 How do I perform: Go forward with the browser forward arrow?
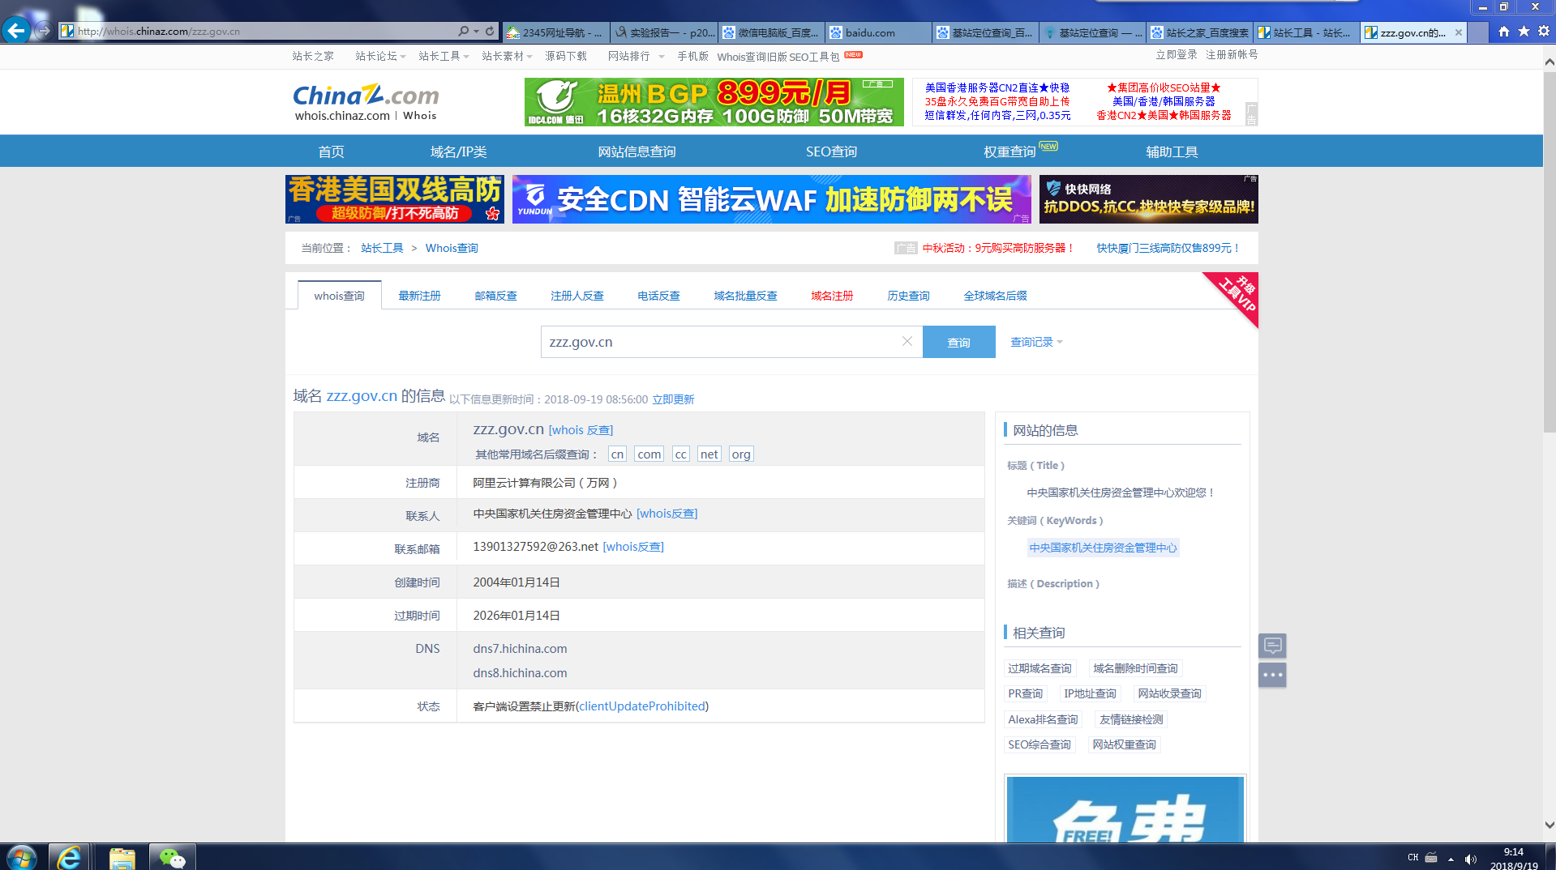pos(44,32)
